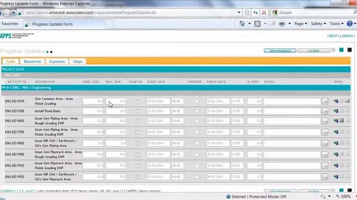Expand notes ellipsis button for ENG-EEI-9290

(325, 101)
